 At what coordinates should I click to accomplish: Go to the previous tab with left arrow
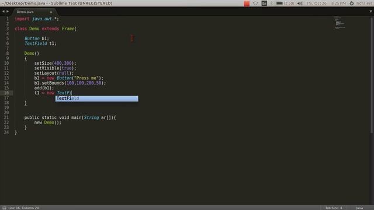[3, 12]
